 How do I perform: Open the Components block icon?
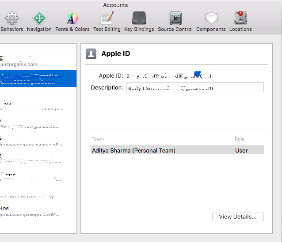(211, 18)
